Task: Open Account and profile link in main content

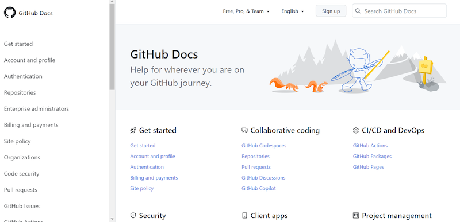Action: click(152, 156)
